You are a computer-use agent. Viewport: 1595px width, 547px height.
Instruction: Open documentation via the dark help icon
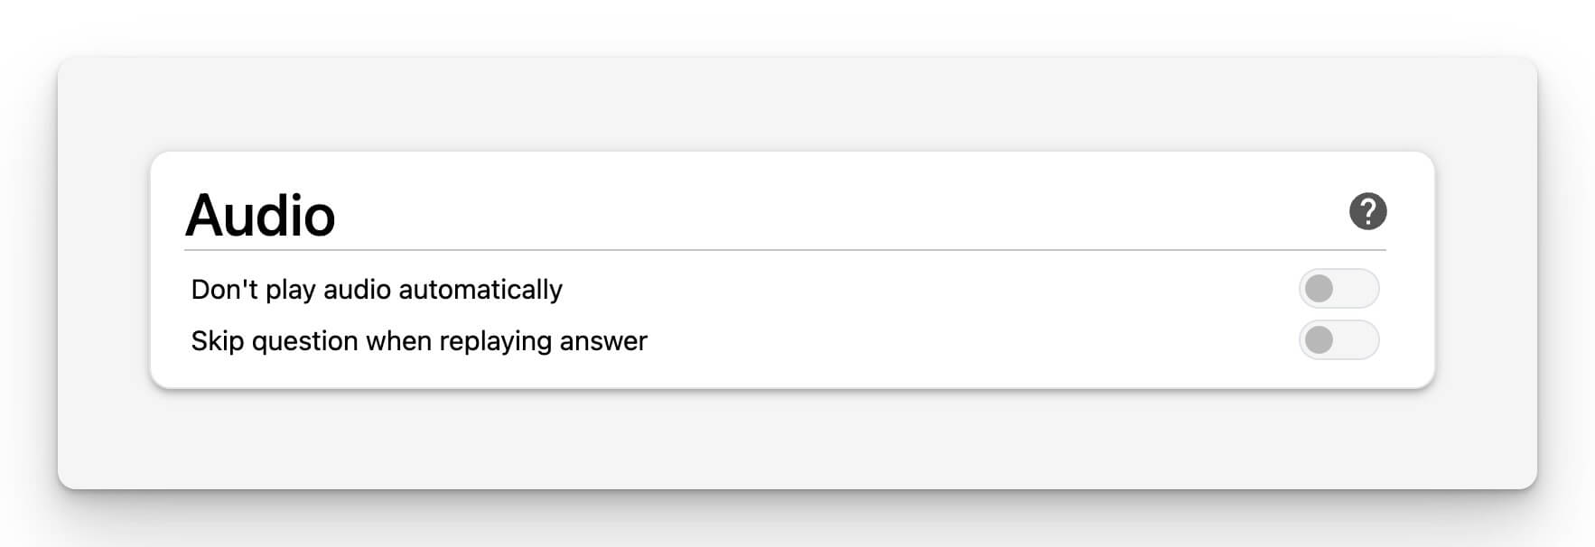(1367, 211)
